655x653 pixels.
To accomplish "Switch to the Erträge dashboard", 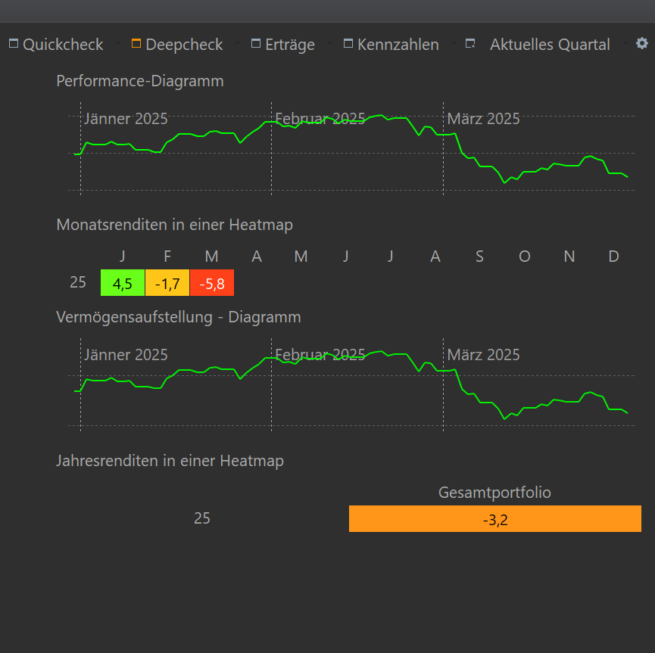I will coord(290,44).
